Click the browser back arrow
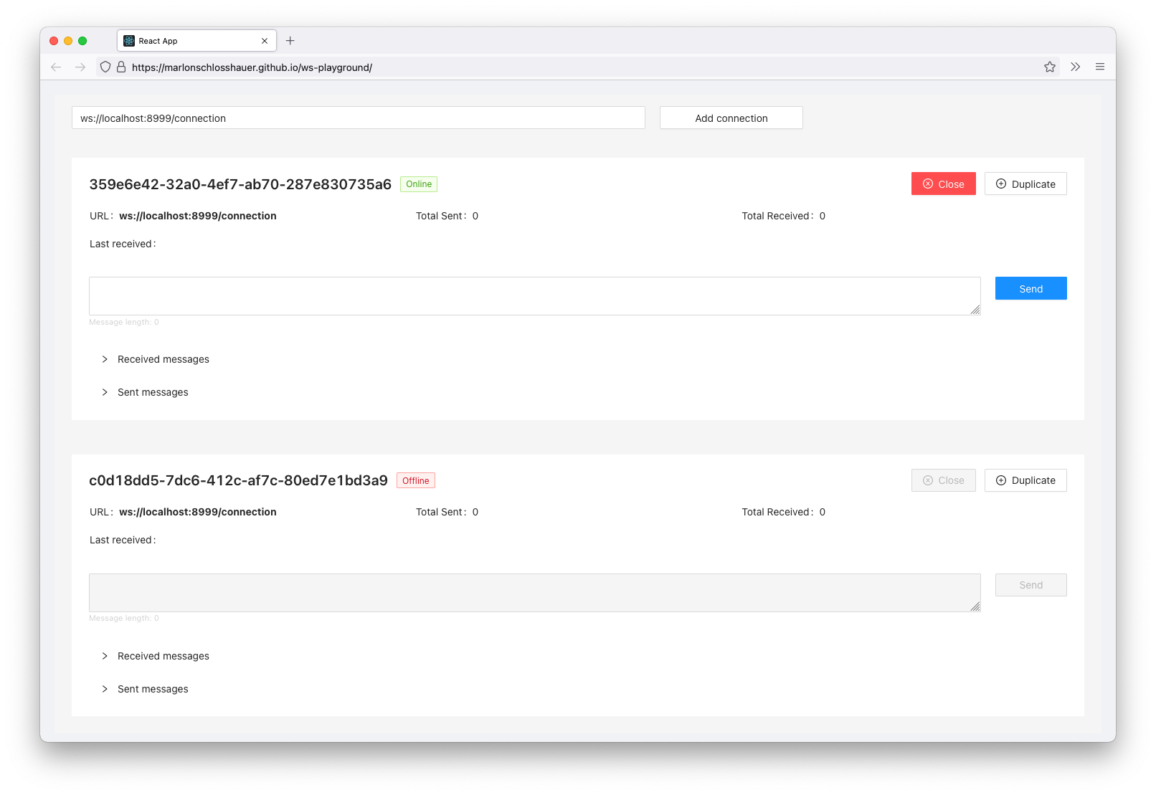 (56, 67)
